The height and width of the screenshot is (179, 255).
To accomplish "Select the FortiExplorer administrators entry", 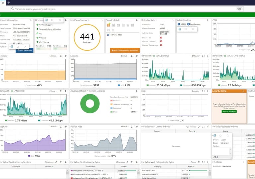I will click(x=194, y=24).
